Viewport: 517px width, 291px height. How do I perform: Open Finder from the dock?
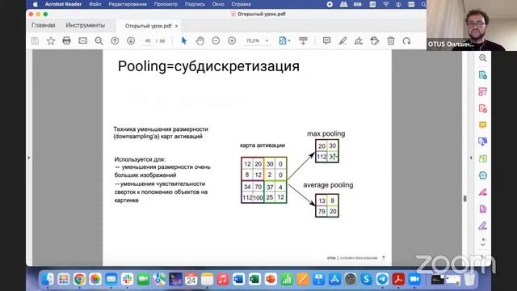tap(48, 280)
